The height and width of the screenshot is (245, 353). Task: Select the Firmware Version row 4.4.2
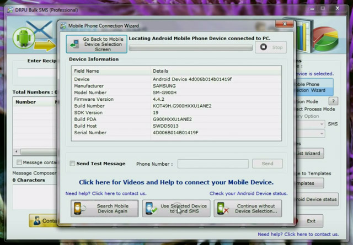click(176, 99)
